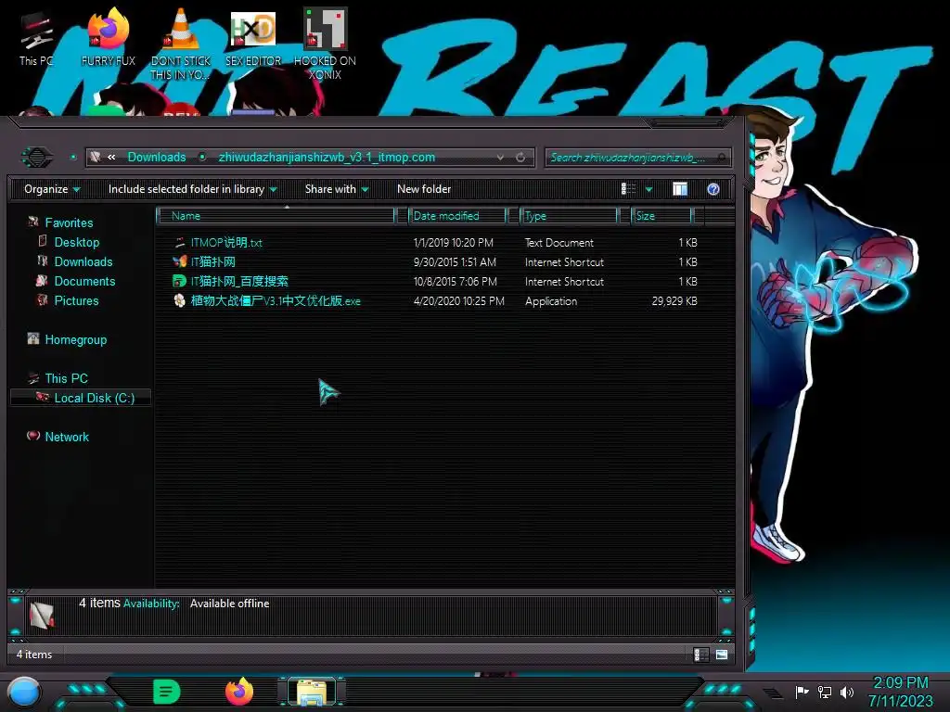Sort by the Name column header
Image resolution: width=950 pixels, height=712 pixels.
(x=276, y=215)
